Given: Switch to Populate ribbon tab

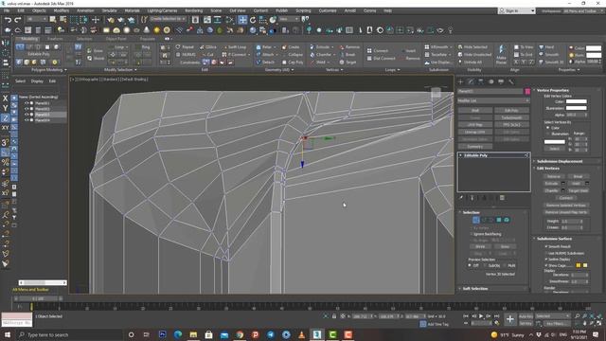Looking at the screenshot, I should coord(148,39).
